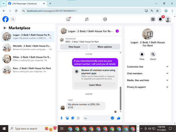Record a voice clip with the microphone icon
This screenshot has width=176, height=132.
click(x=62, y=118)
